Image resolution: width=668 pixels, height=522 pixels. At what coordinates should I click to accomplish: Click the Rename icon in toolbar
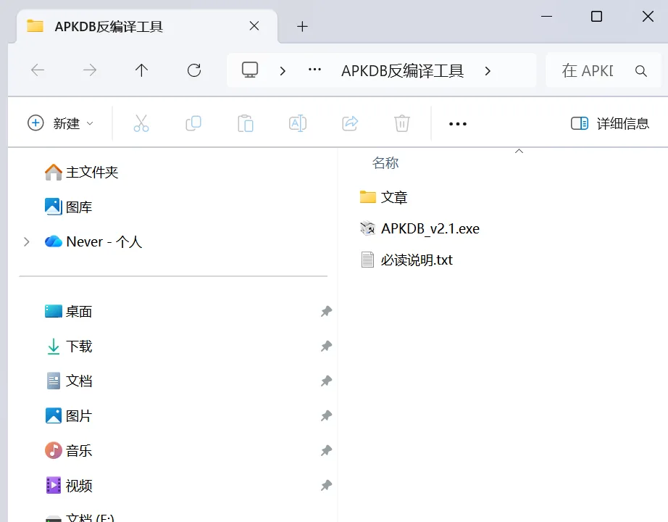[x=298, y=123]
